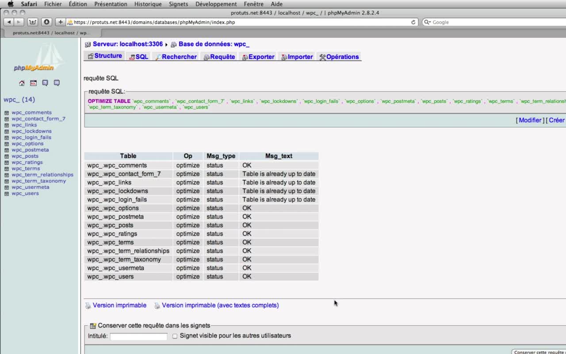Select wpc_postmeta table in sidebar

point(30,150)
